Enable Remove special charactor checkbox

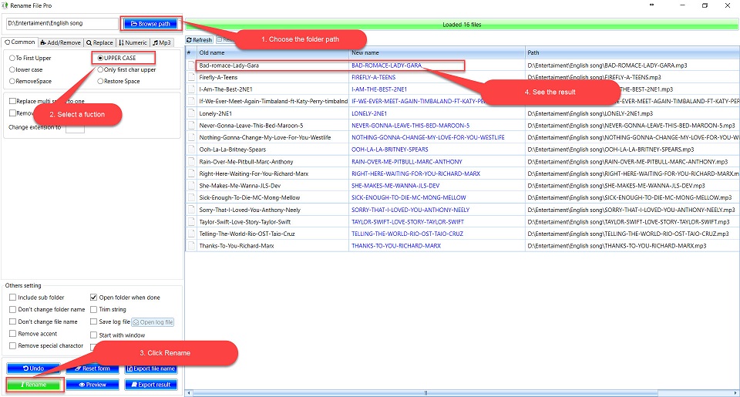[x=13, y=346]
